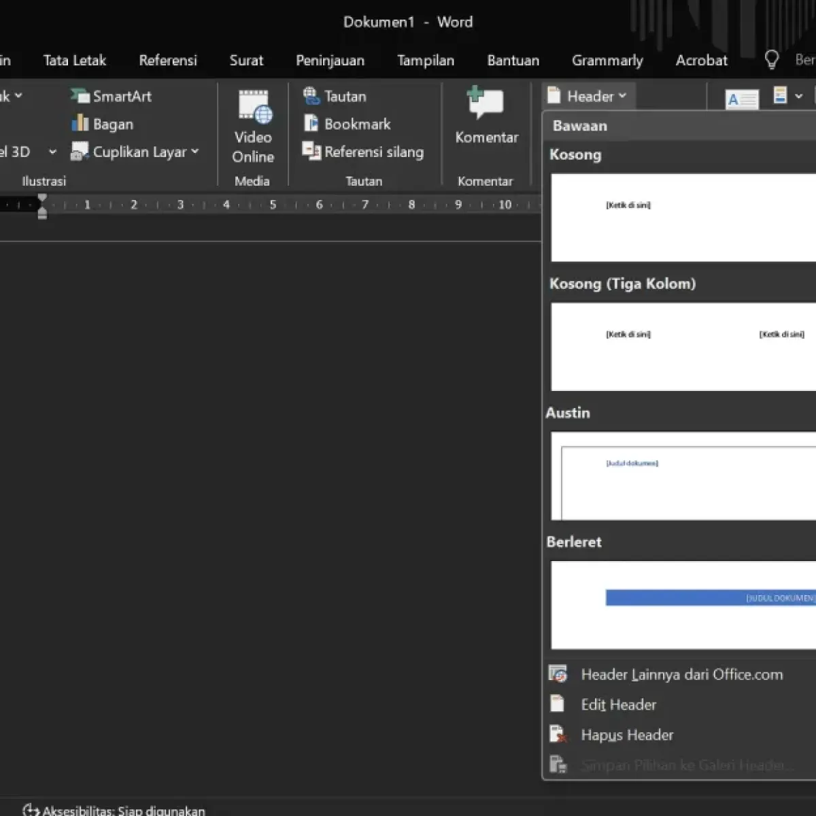Click the Header Lainnya dari Office.com icon

pos(558,674)
